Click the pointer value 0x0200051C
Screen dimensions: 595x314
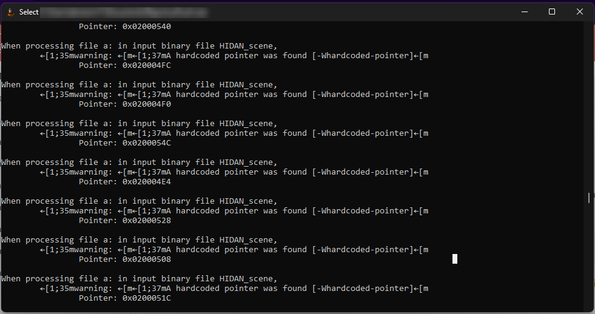pos(147,298)
